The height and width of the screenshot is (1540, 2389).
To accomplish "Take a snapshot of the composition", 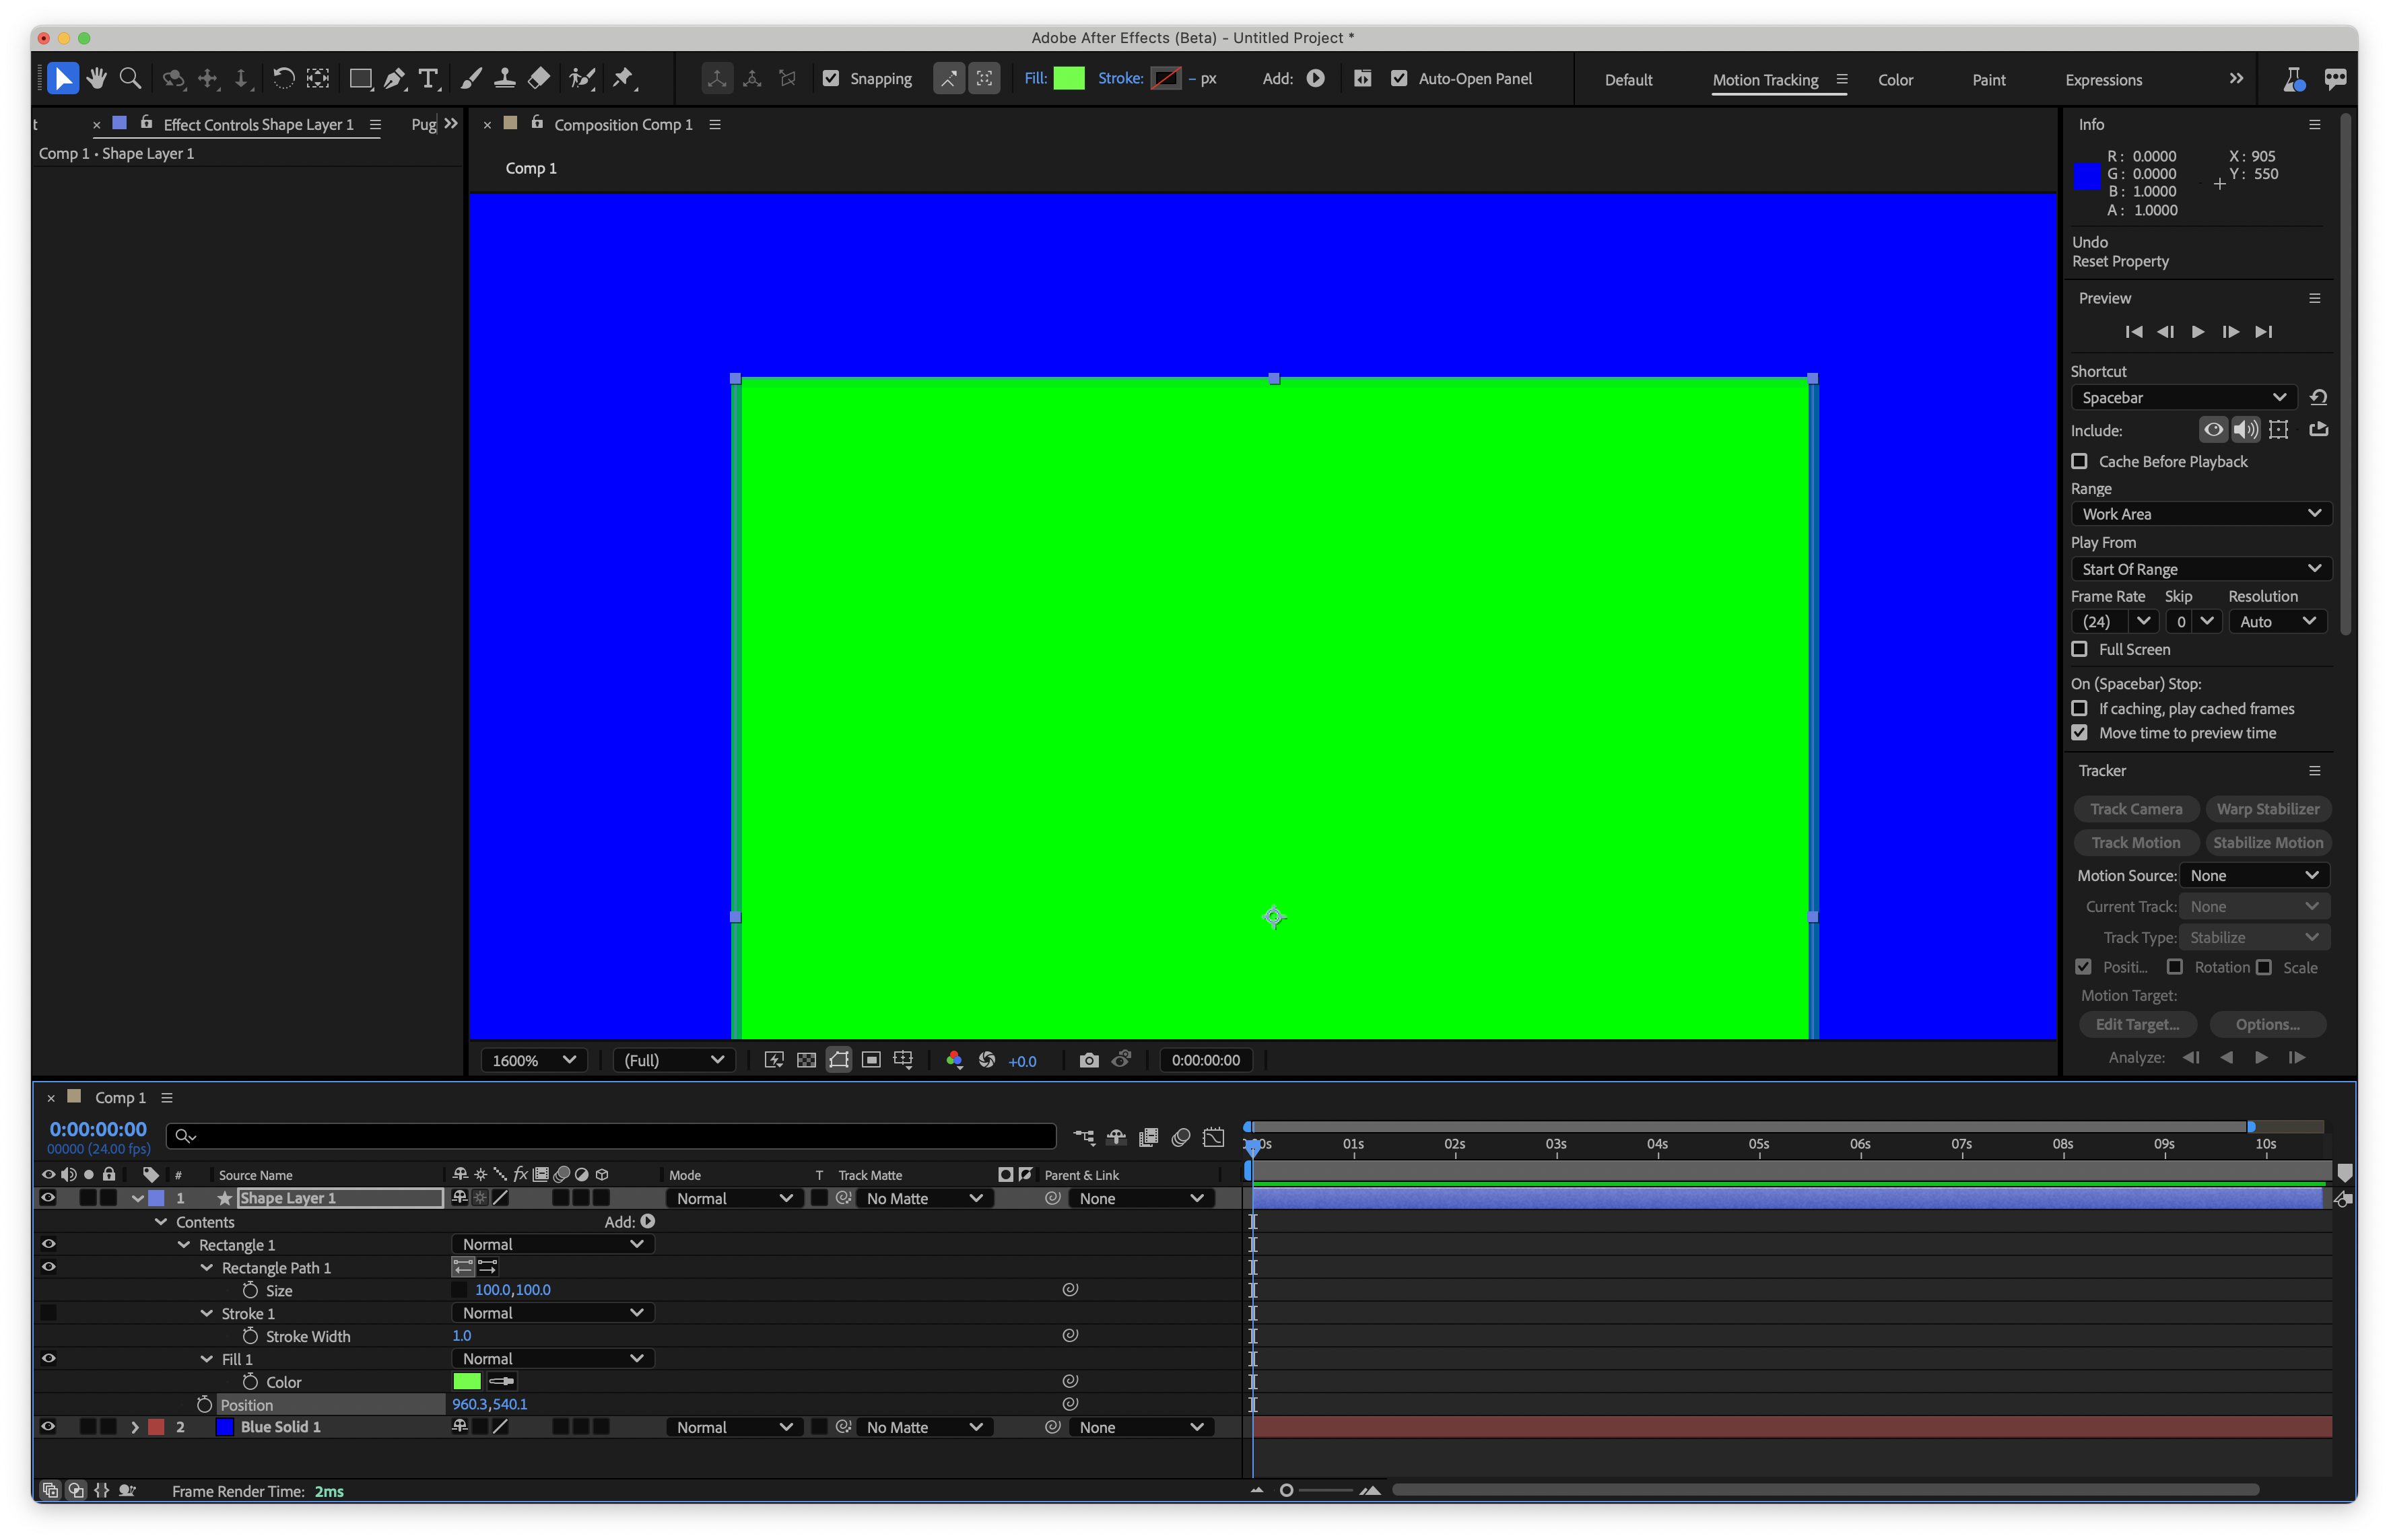I will 1087,1060.
